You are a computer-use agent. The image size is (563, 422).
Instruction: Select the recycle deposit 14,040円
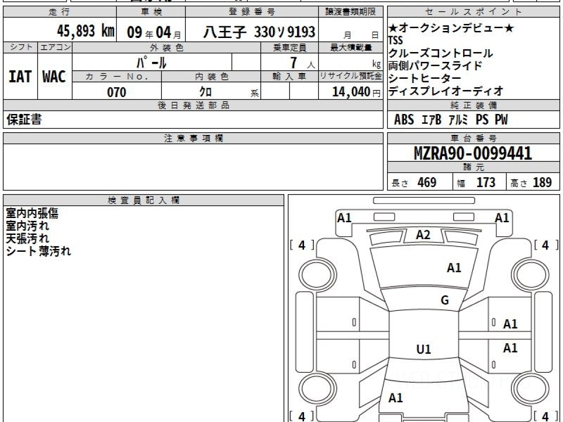pos(357,92)
